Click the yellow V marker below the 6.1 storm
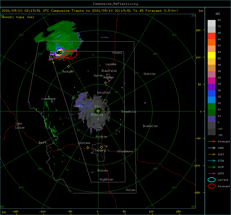 [53, 62]
